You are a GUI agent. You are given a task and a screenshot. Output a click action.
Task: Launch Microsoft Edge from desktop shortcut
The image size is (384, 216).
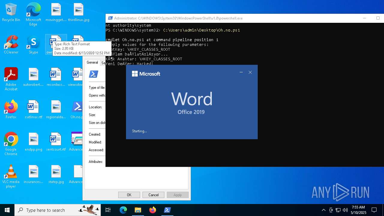[33, 14]
